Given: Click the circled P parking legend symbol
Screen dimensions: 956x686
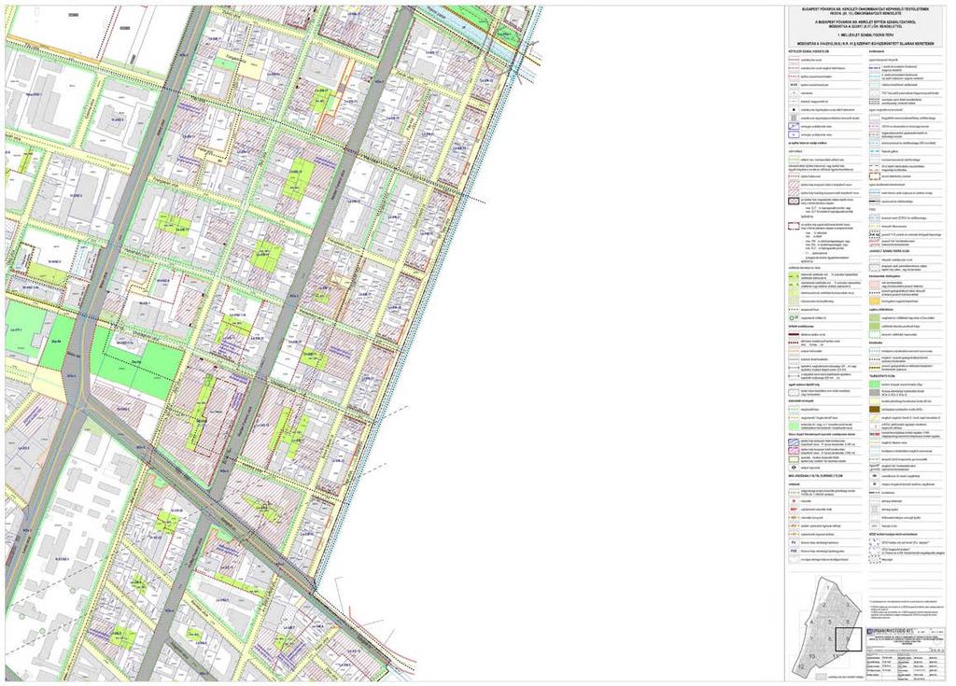Looking at the screenshot, I should (794, 317).
